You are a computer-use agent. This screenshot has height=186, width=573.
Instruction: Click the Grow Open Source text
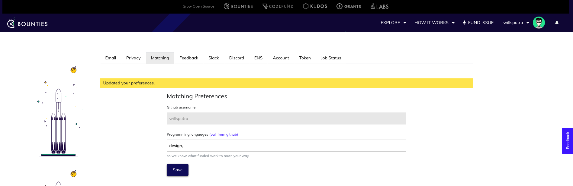(198, 6)
